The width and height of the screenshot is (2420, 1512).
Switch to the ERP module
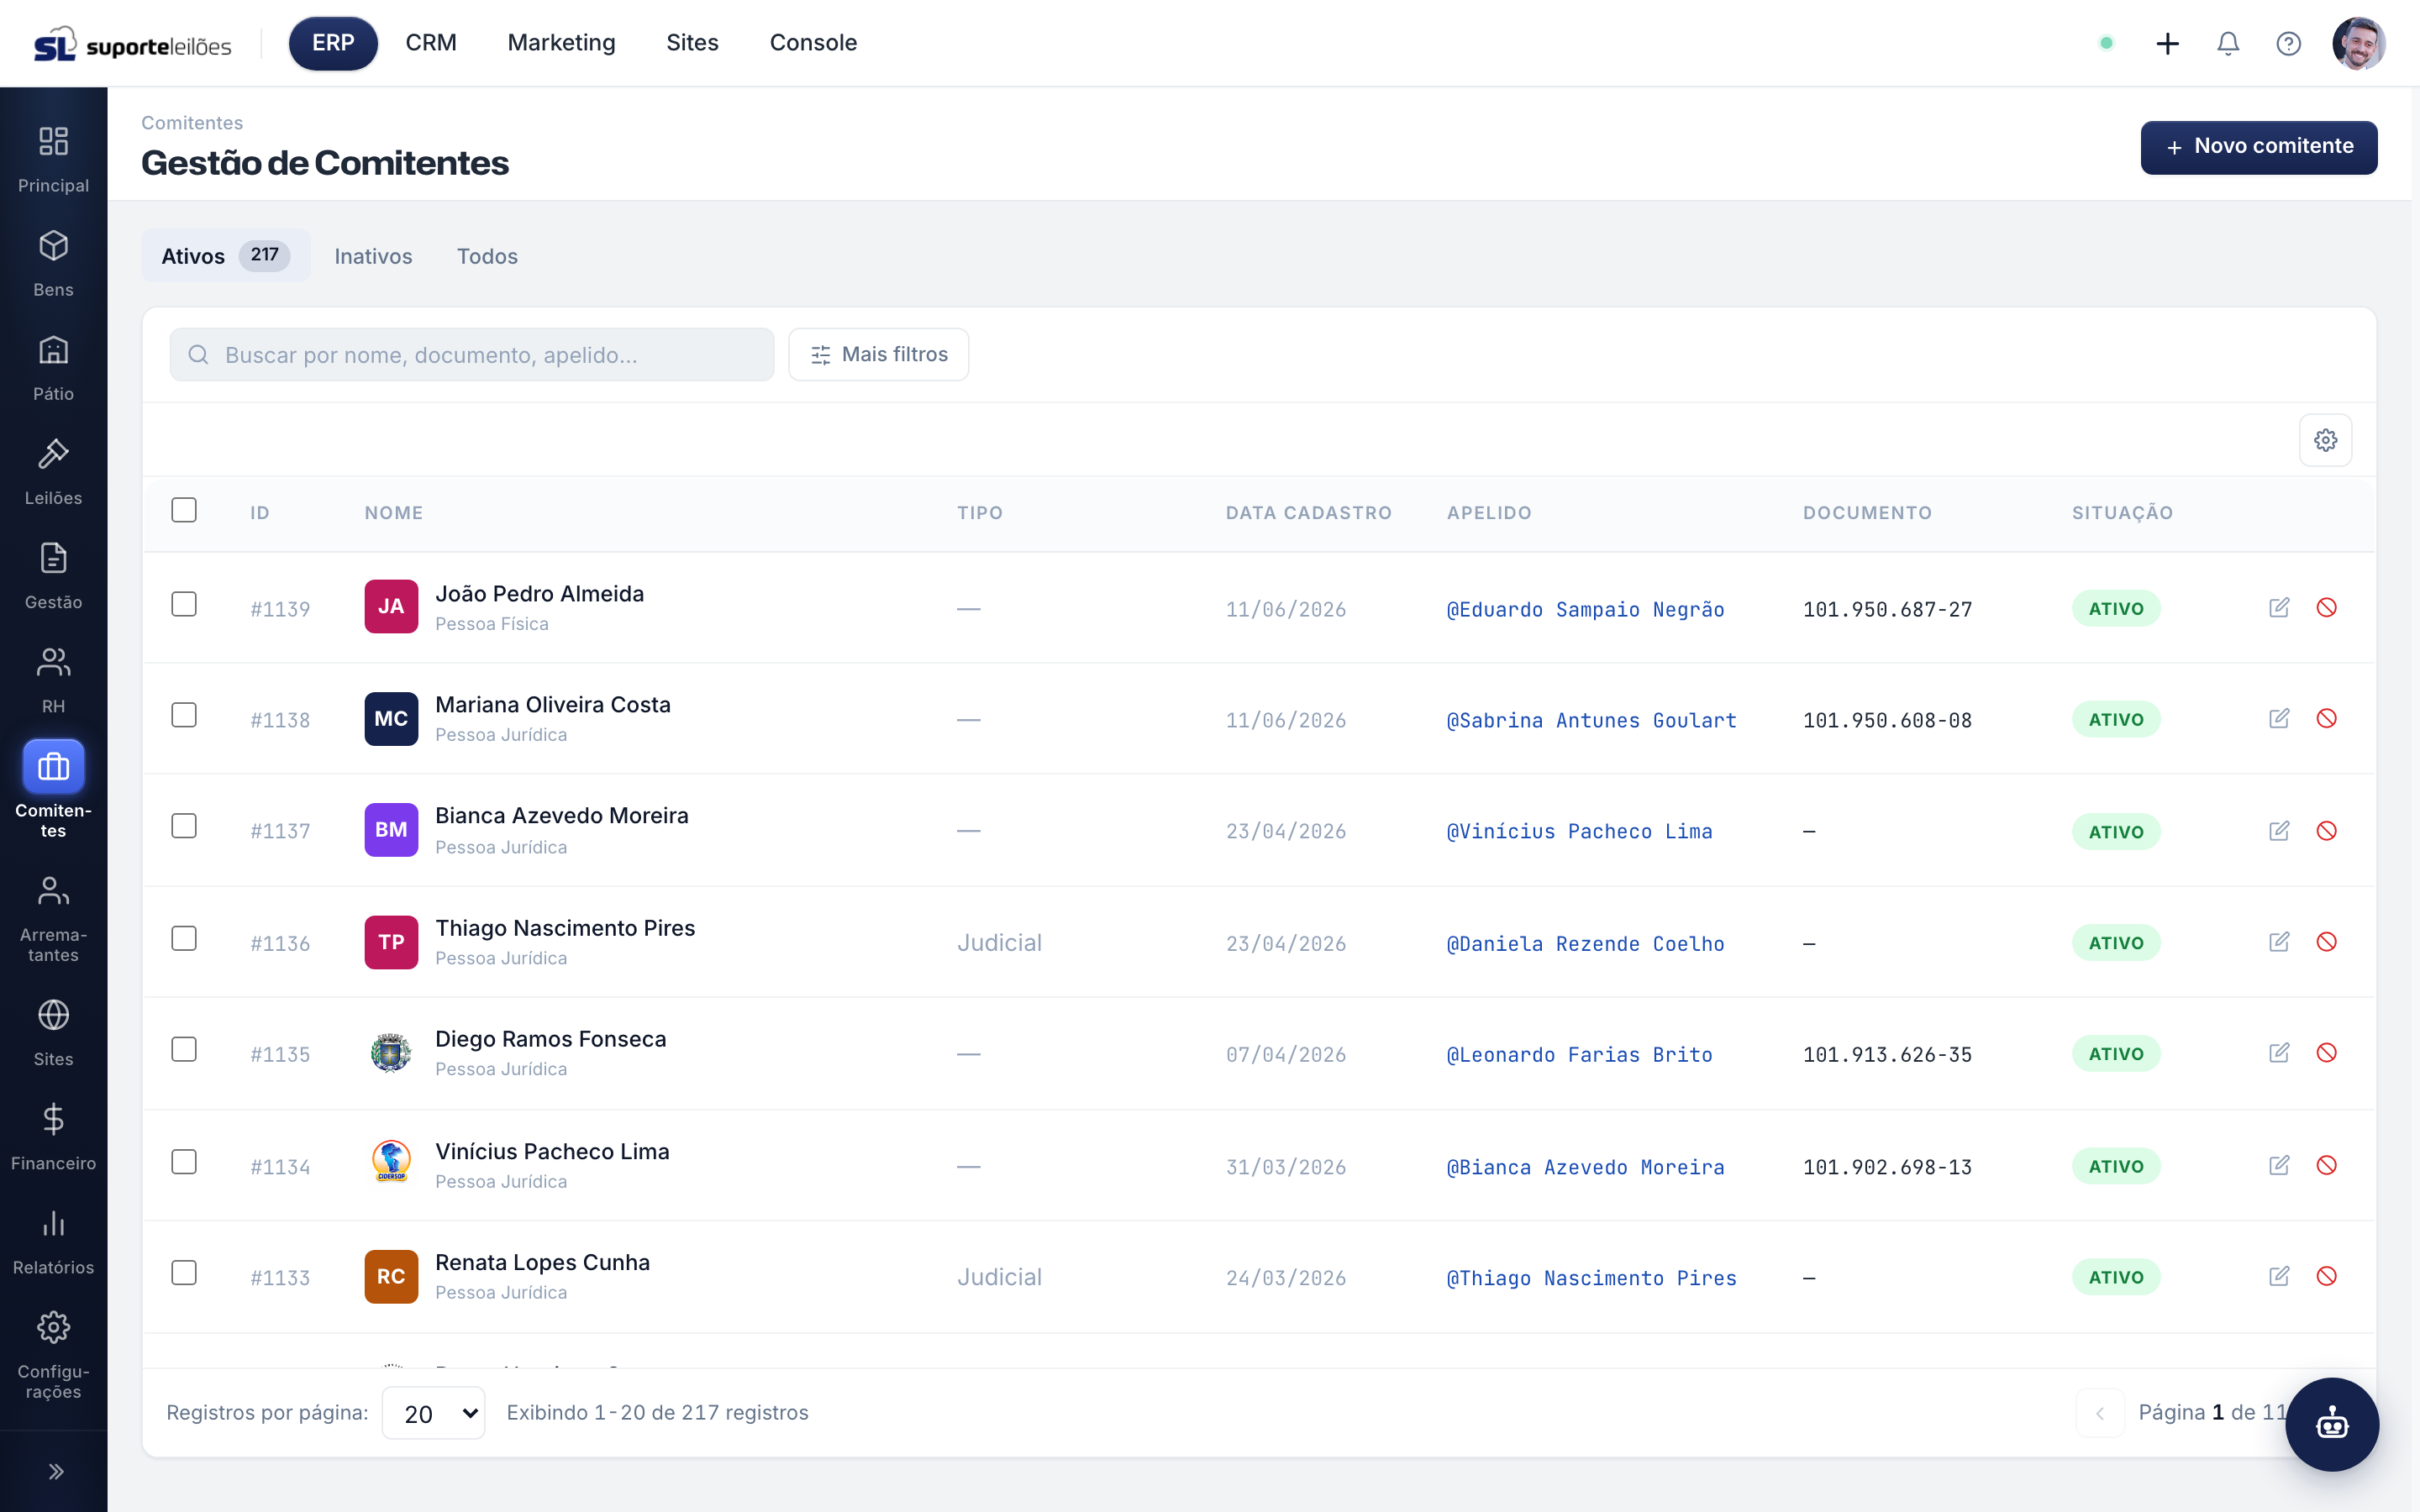pos(333,43)
